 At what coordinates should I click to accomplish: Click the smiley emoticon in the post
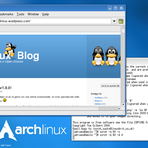pos(5,100)
